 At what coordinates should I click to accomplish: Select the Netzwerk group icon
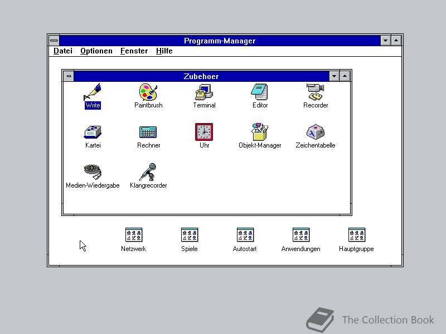point(134,235)
